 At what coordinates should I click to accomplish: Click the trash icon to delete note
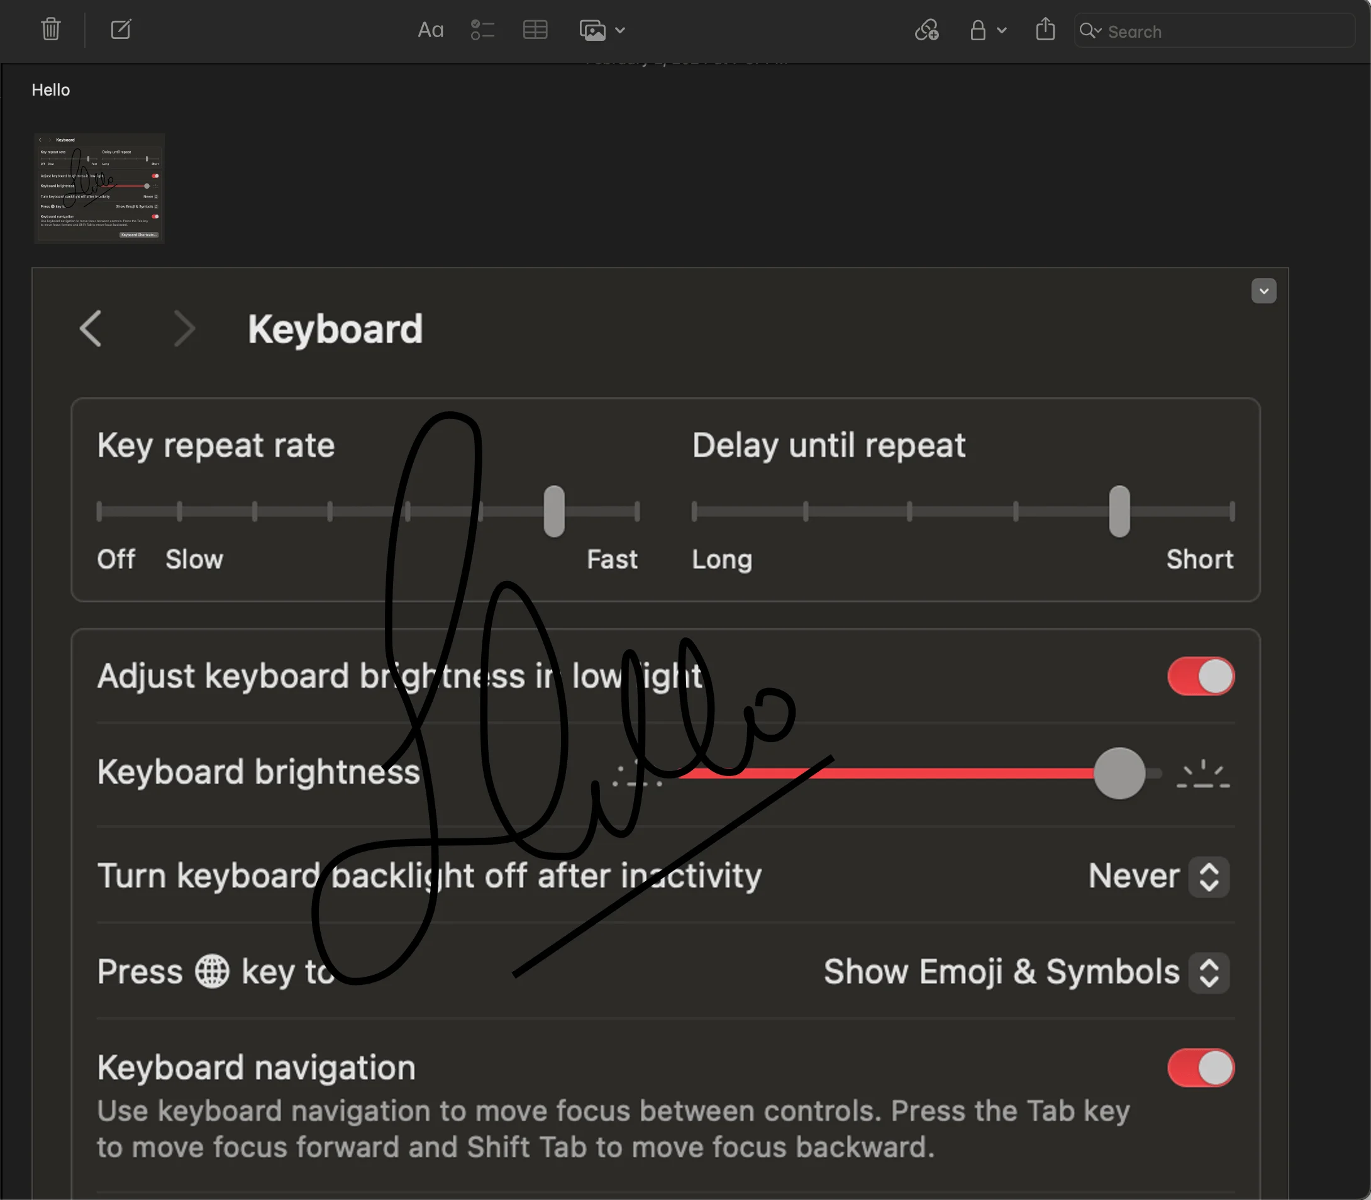tap(50, 30)
